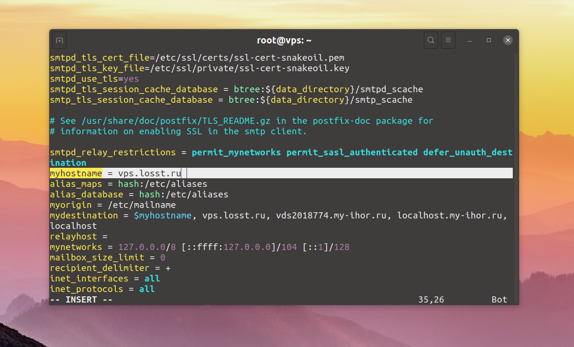Close the terminal window
Screen dimensions: 574x347
pos(508,41)
